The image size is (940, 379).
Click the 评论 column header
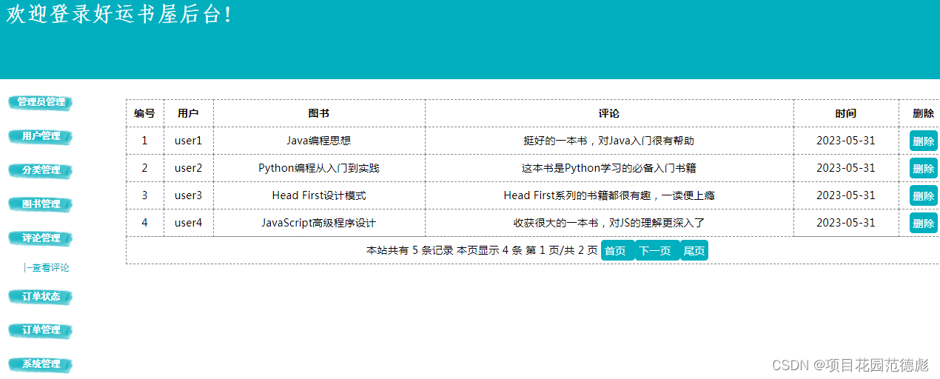pos(609,113)
